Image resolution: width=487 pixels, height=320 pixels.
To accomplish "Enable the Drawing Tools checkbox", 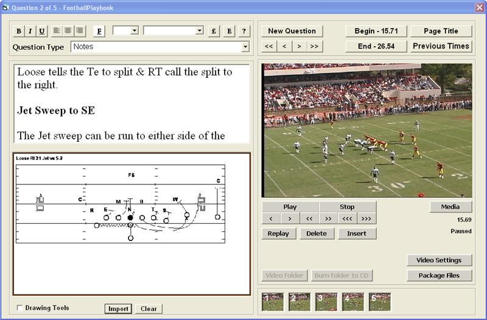I will 20,308.
